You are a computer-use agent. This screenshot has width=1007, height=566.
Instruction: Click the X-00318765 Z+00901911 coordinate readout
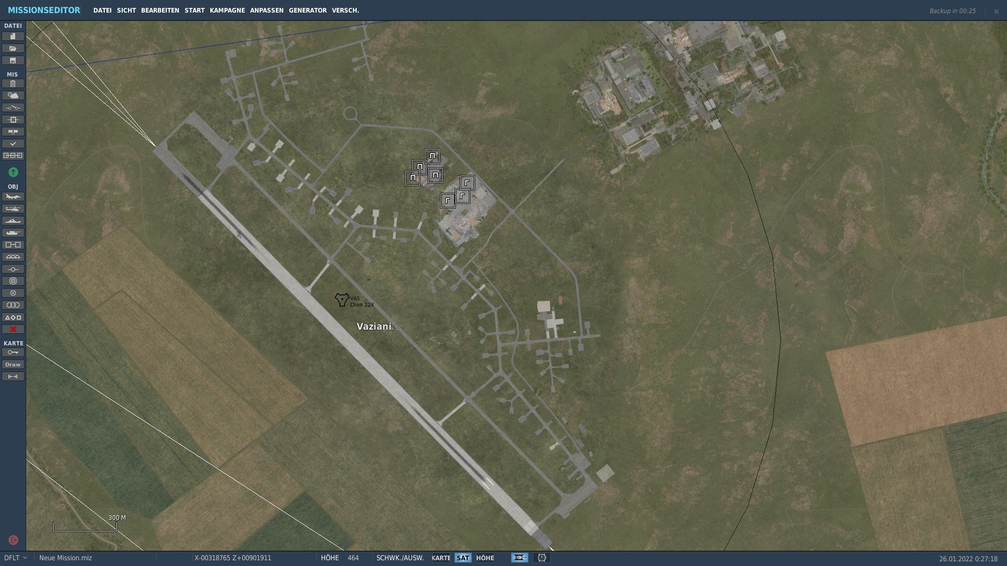(233, 558)
